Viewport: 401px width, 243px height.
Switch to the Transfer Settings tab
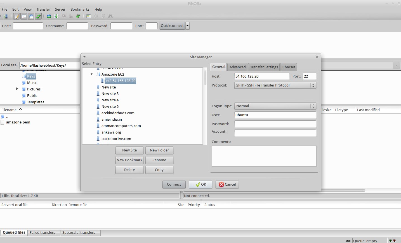click(264, 67)
